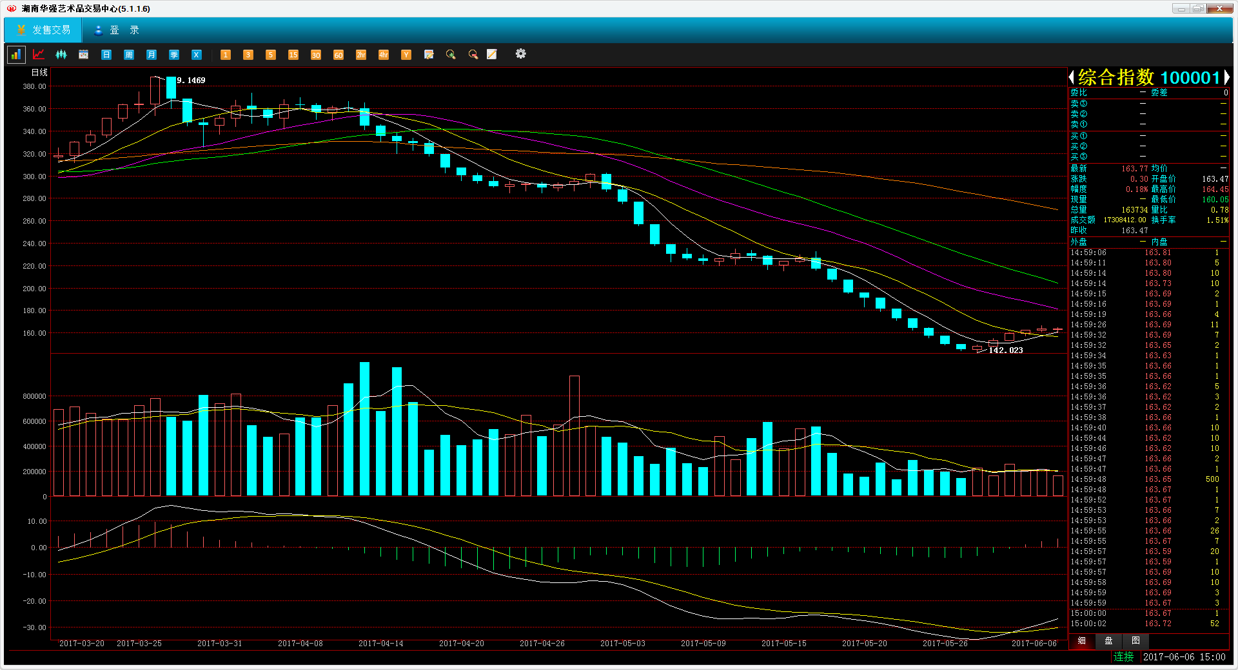Switch to the 盘 tab at bottom
Screen dimensions: 1238x670
click(1108, 641)
